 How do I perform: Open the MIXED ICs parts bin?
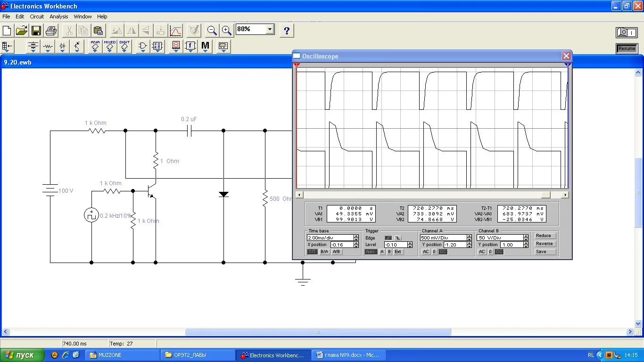[x=110, y=46]
